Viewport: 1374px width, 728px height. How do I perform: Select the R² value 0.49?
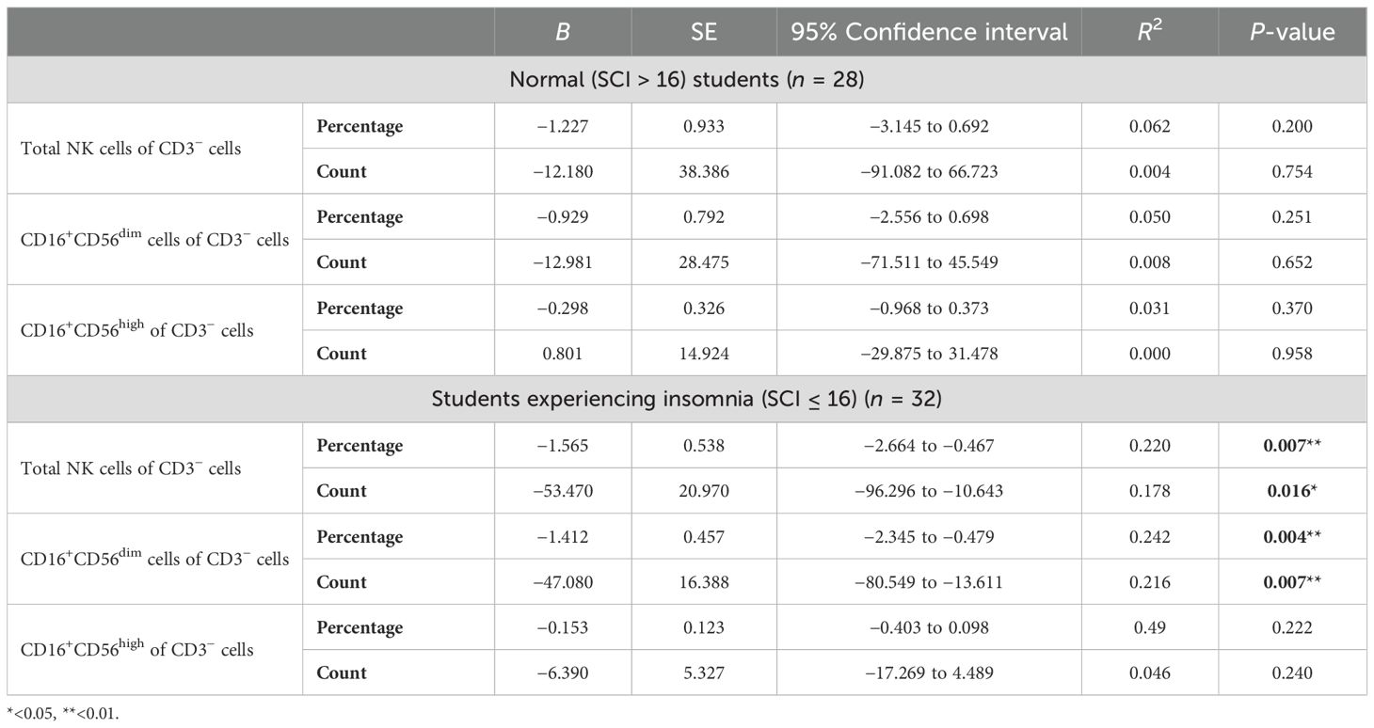(x=1149, y=627)
